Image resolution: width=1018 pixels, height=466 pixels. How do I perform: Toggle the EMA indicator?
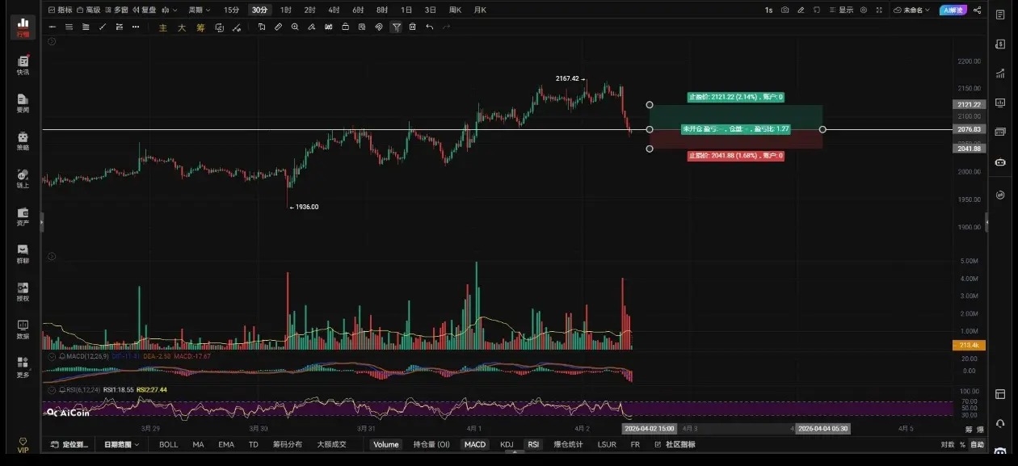(x=226, y=444)
